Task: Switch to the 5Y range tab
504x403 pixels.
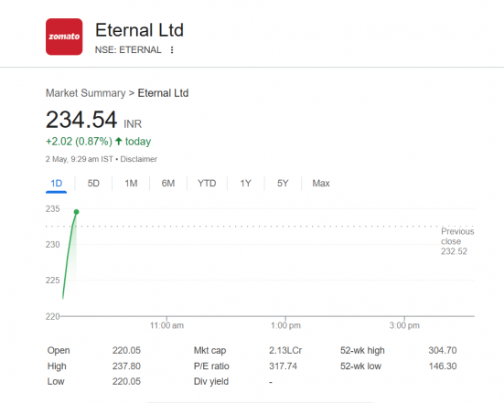Action: [x=283, y=184]
